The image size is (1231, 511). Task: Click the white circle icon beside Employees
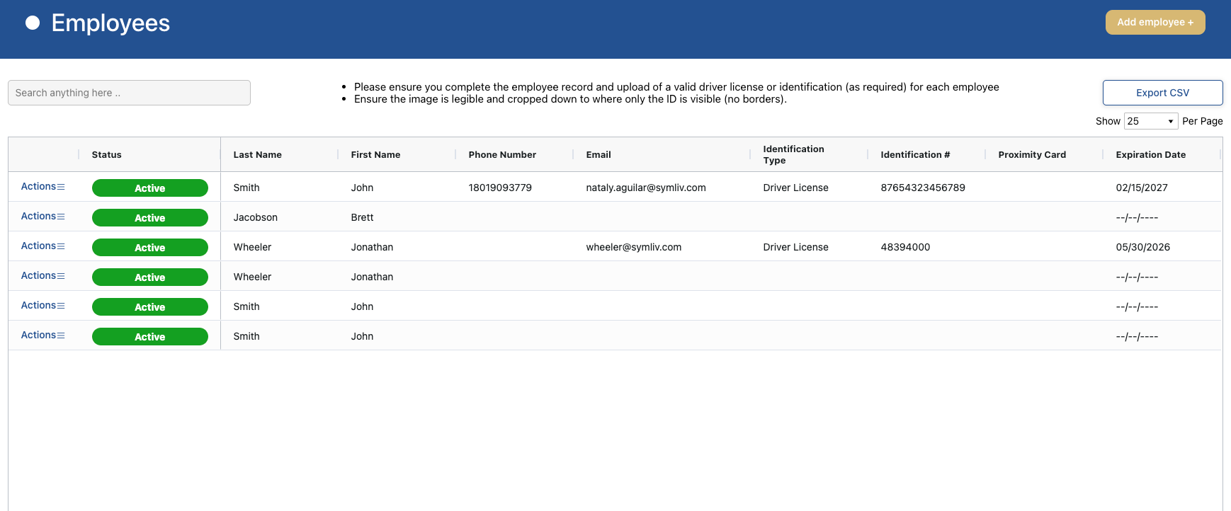tap(33, 23)
